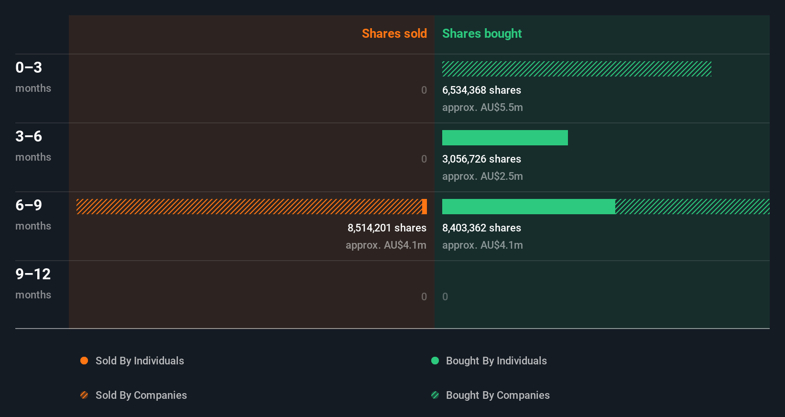The width and height of the screenshot is (785, 417).
Task: Click the striped orange Sold By Companies icon
Action: [x=84, y=395]
